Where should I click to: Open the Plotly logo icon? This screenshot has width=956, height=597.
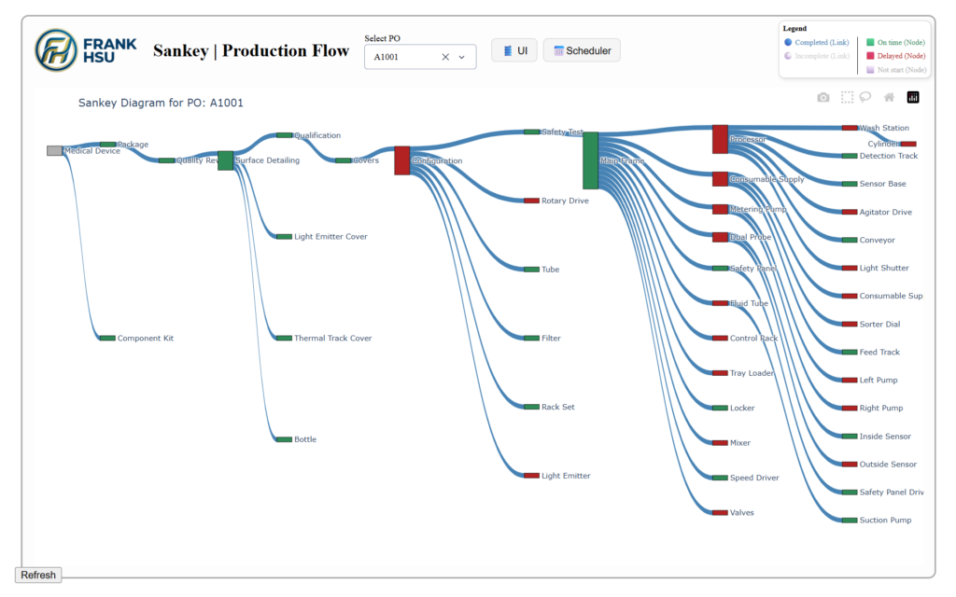(x=913, y=97)
